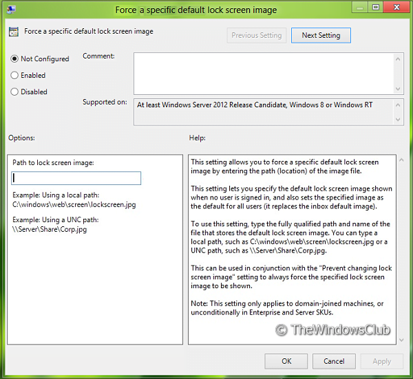Click the Group Policy icon in title bar
Viewport: 413px width, 379px height.
11,10
